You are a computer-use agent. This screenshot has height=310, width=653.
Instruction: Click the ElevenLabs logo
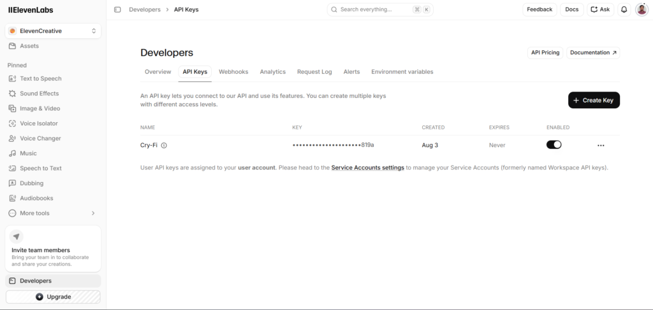tap(31, 10)
